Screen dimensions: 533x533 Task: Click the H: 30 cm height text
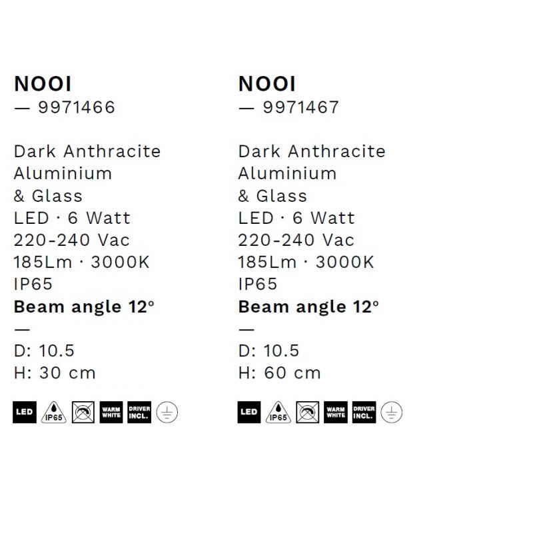coord(55,373)
